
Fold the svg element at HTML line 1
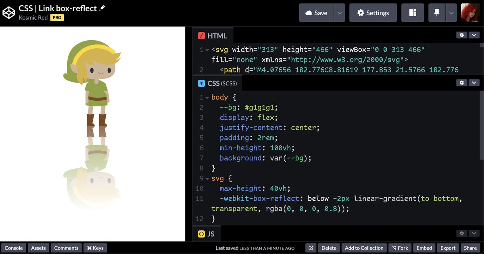tap(207, 50)
